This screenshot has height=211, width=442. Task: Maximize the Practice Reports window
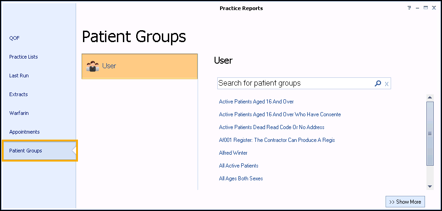(x=425, y=8)
